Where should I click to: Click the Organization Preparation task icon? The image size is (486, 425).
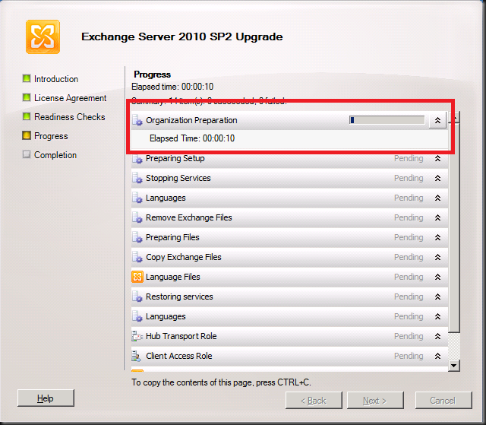point(137,120)
